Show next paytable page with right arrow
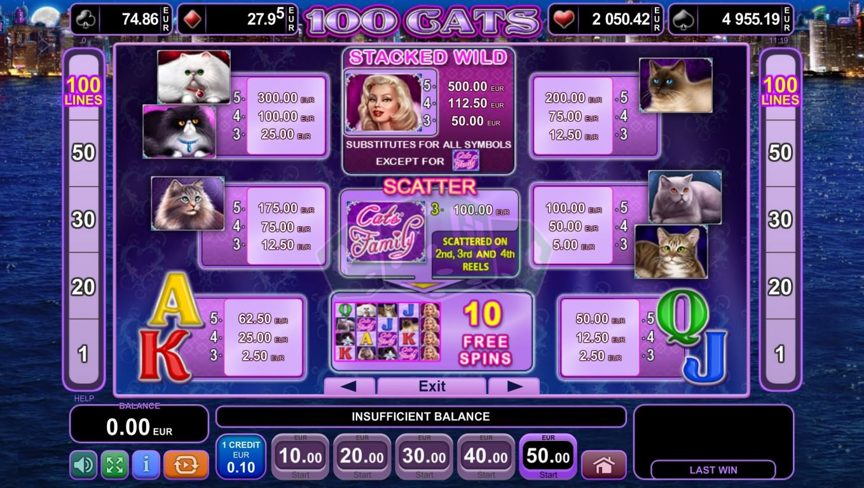 [514, 386]
